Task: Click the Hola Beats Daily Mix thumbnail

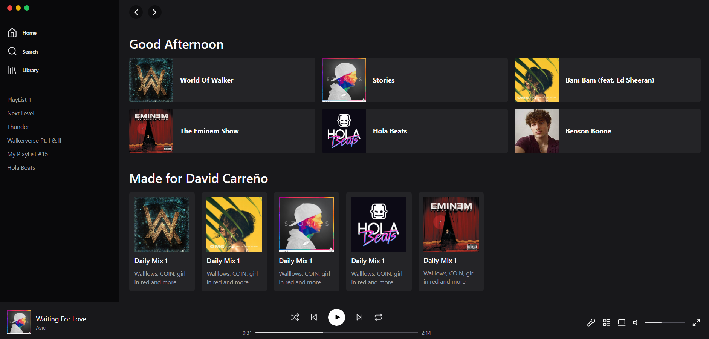Action: [x=379, y=225]
